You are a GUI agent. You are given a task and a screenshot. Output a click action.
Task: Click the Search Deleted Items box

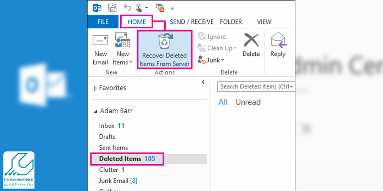[x=256, y=86]
